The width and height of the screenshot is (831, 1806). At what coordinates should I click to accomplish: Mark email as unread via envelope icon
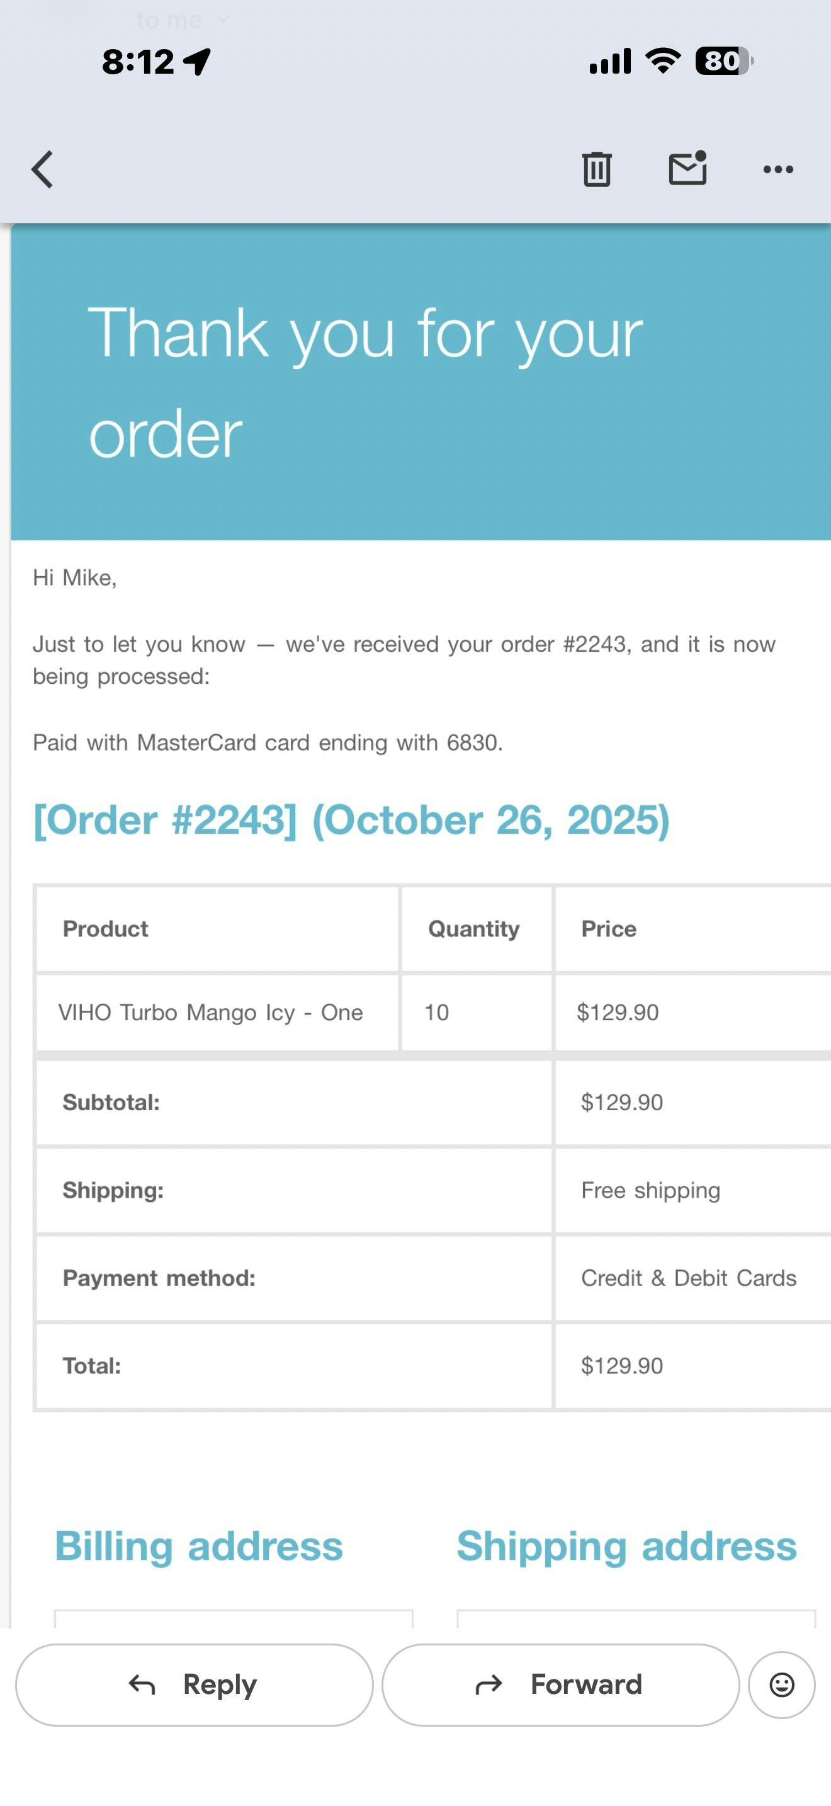(x=687, y=169)
